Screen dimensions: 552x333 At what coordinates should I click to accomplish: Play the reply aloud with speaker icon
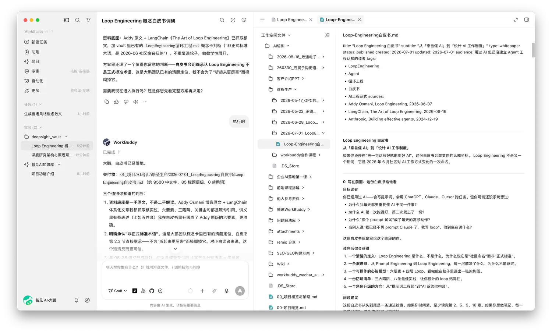pyautogui.click(x=136, y=102)
